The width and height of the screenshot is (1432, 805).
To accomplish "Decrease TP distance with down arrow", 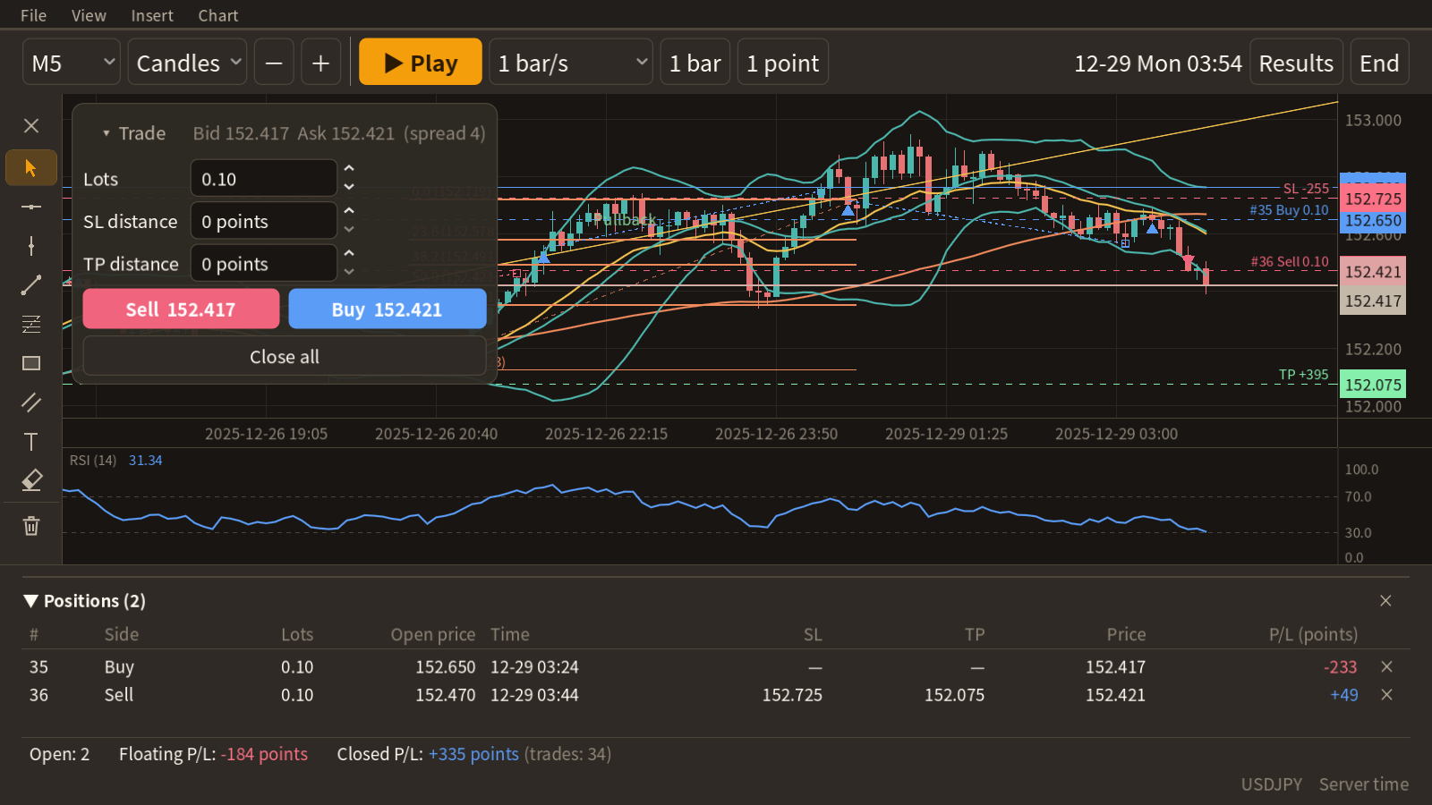I will [x=349, y=272].
